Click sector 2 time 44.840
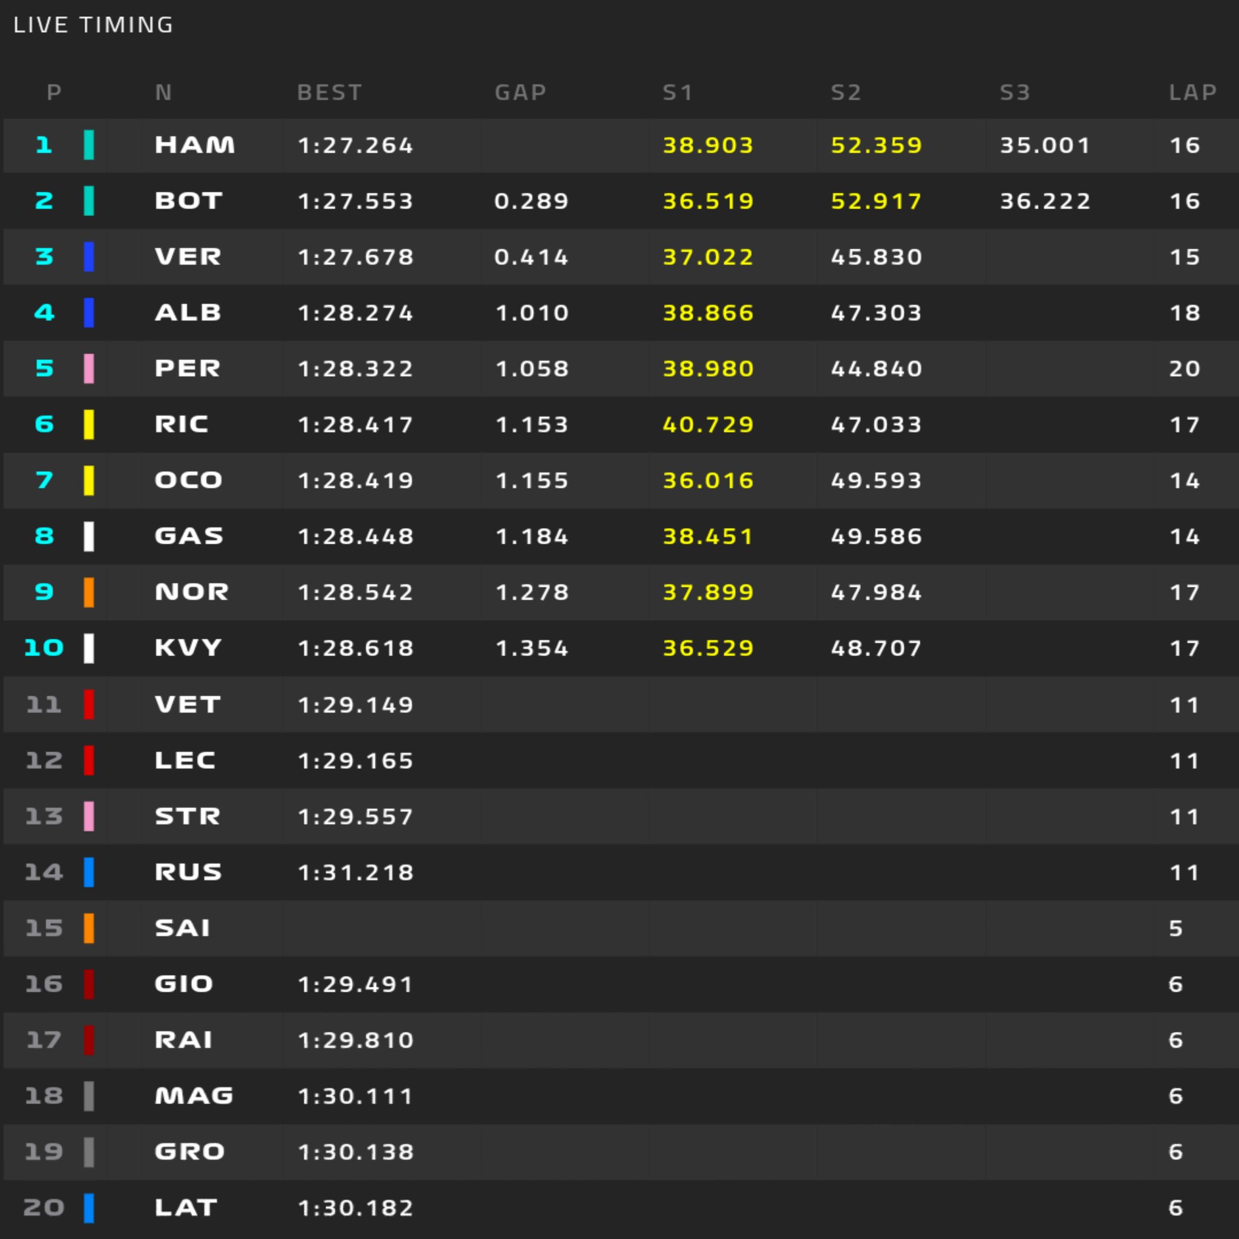The image size is (1239, 1239). click(876, 369)
